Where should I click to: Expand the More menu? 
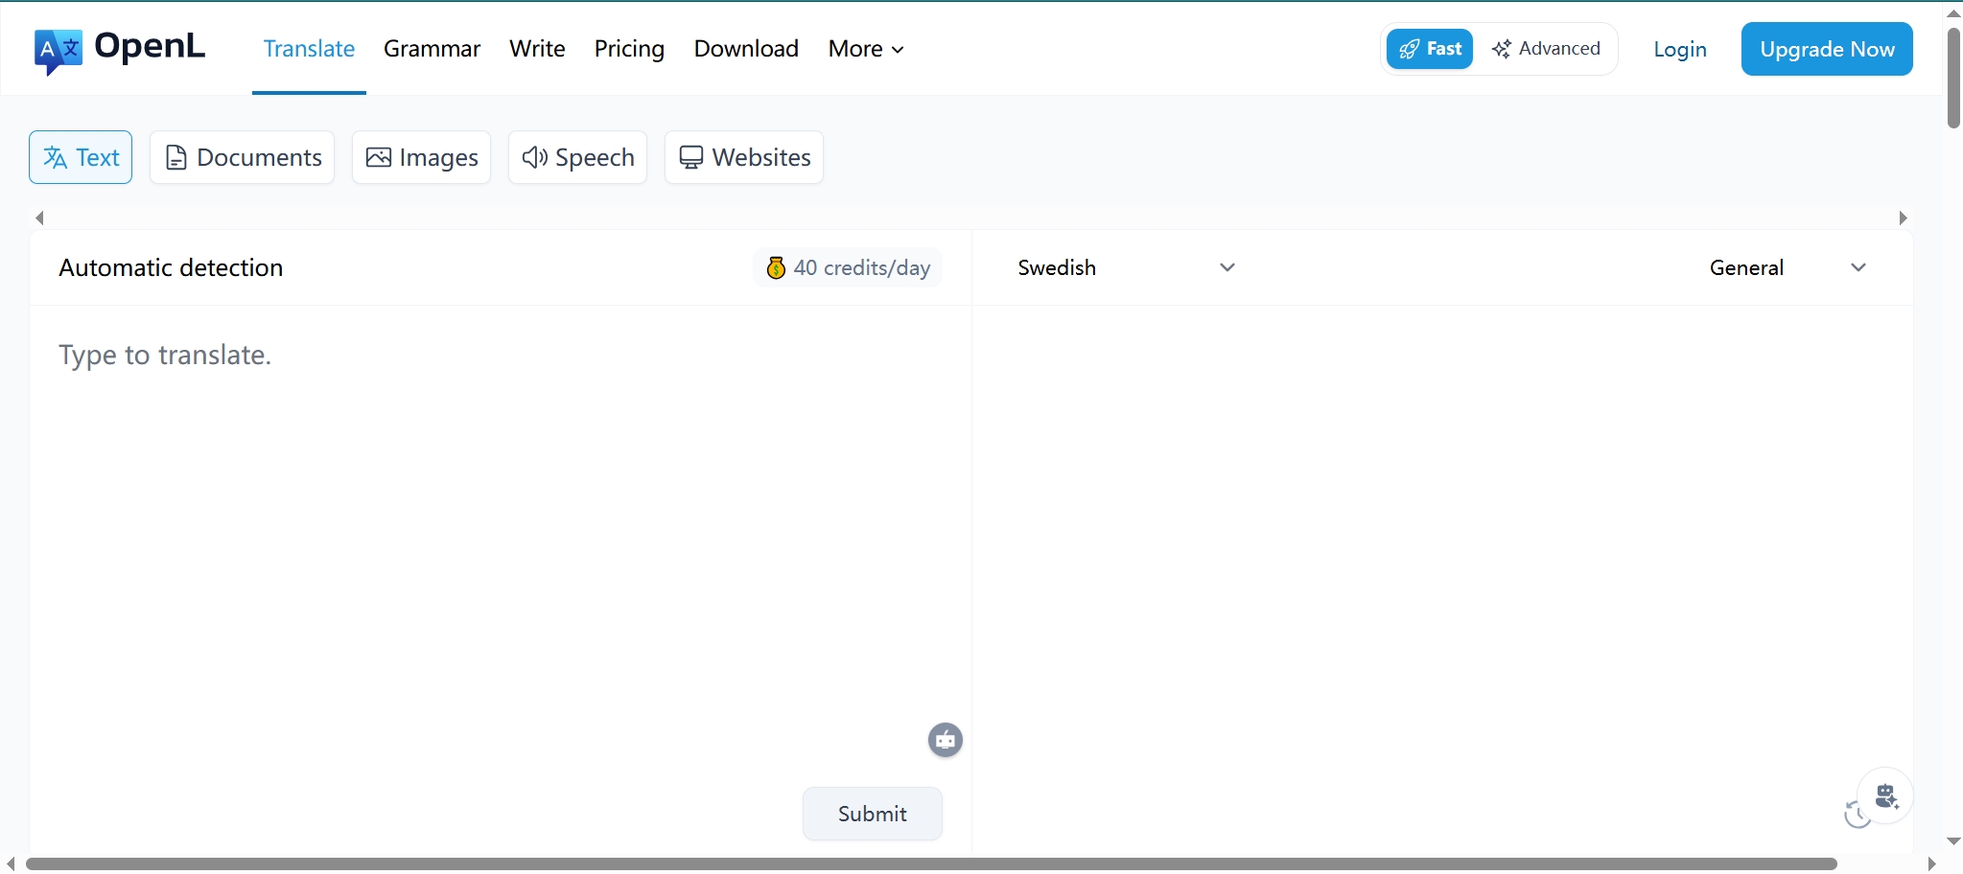pyautogui.click(x=866, y=49)
